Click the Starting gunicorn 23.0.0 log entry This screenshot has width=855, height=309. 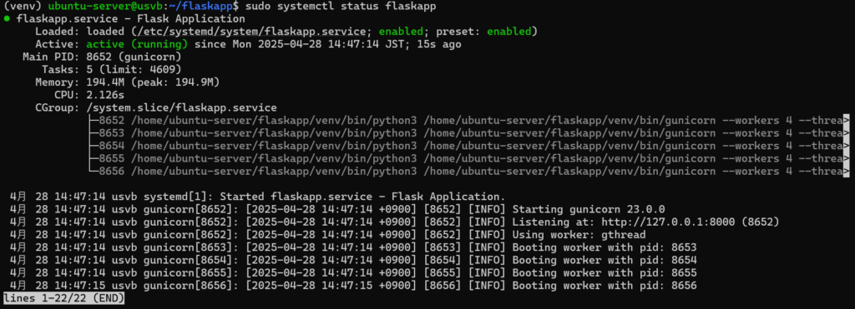[x=589, y=209]
